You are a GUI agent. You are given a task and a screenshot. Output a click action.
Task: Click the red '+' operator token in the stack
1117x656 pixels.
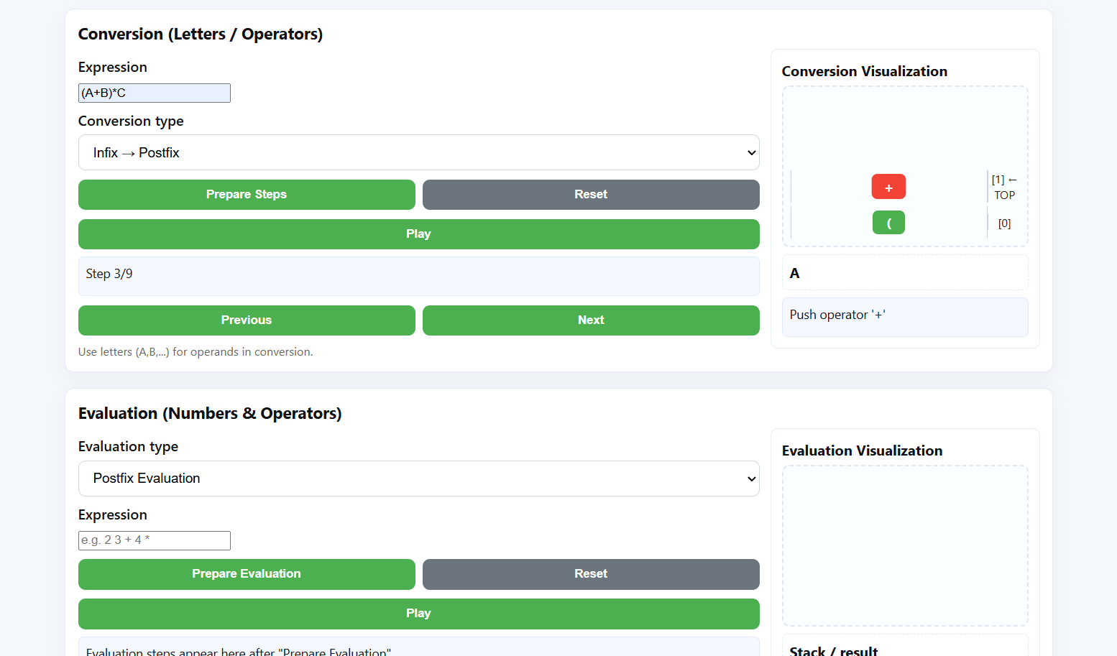[x=888, y=186]
